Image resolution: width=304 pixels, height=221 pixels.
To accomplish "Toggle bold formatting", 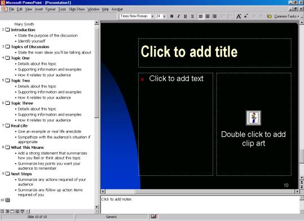I will point(171,16).
